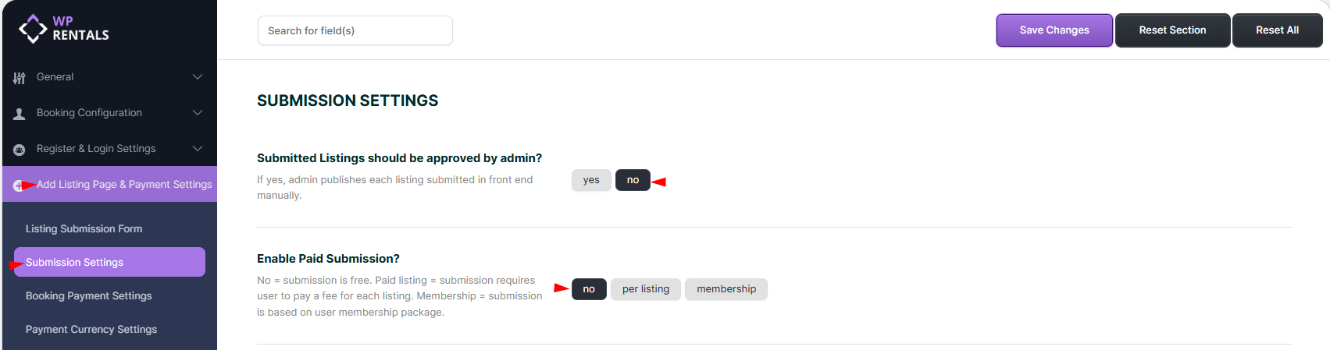Set admin approval to yes
Image resolution: width=1330 pixels, height=350 pixels.
[591, 180]
